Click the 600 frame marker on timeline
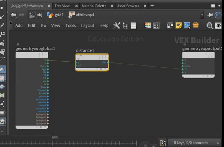This screenshot has width=224, height=147. pyautogui.click(x=55, y=137)
